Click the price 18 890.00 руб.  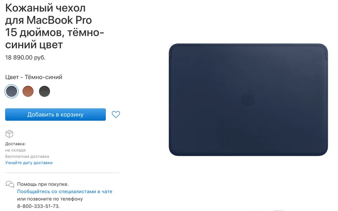(x=25, y=57)
